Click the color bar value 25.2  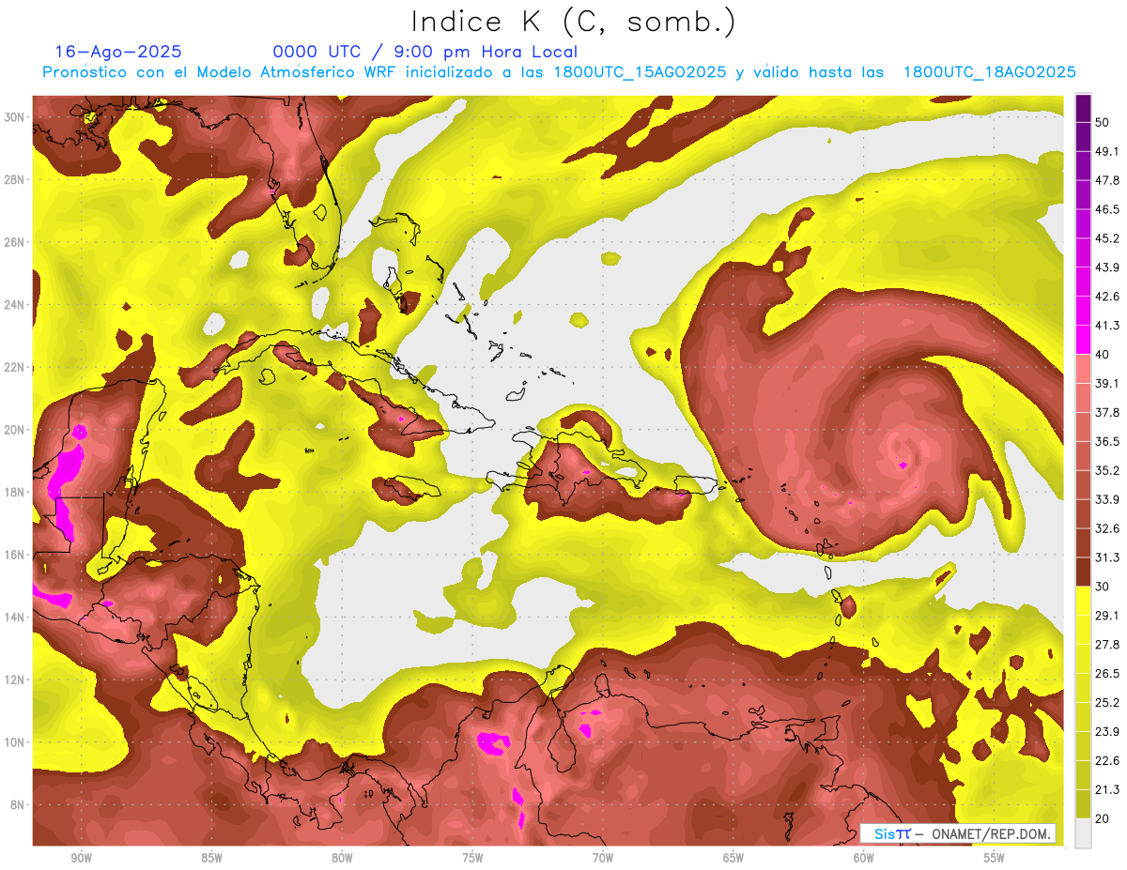click(1106, 703)
